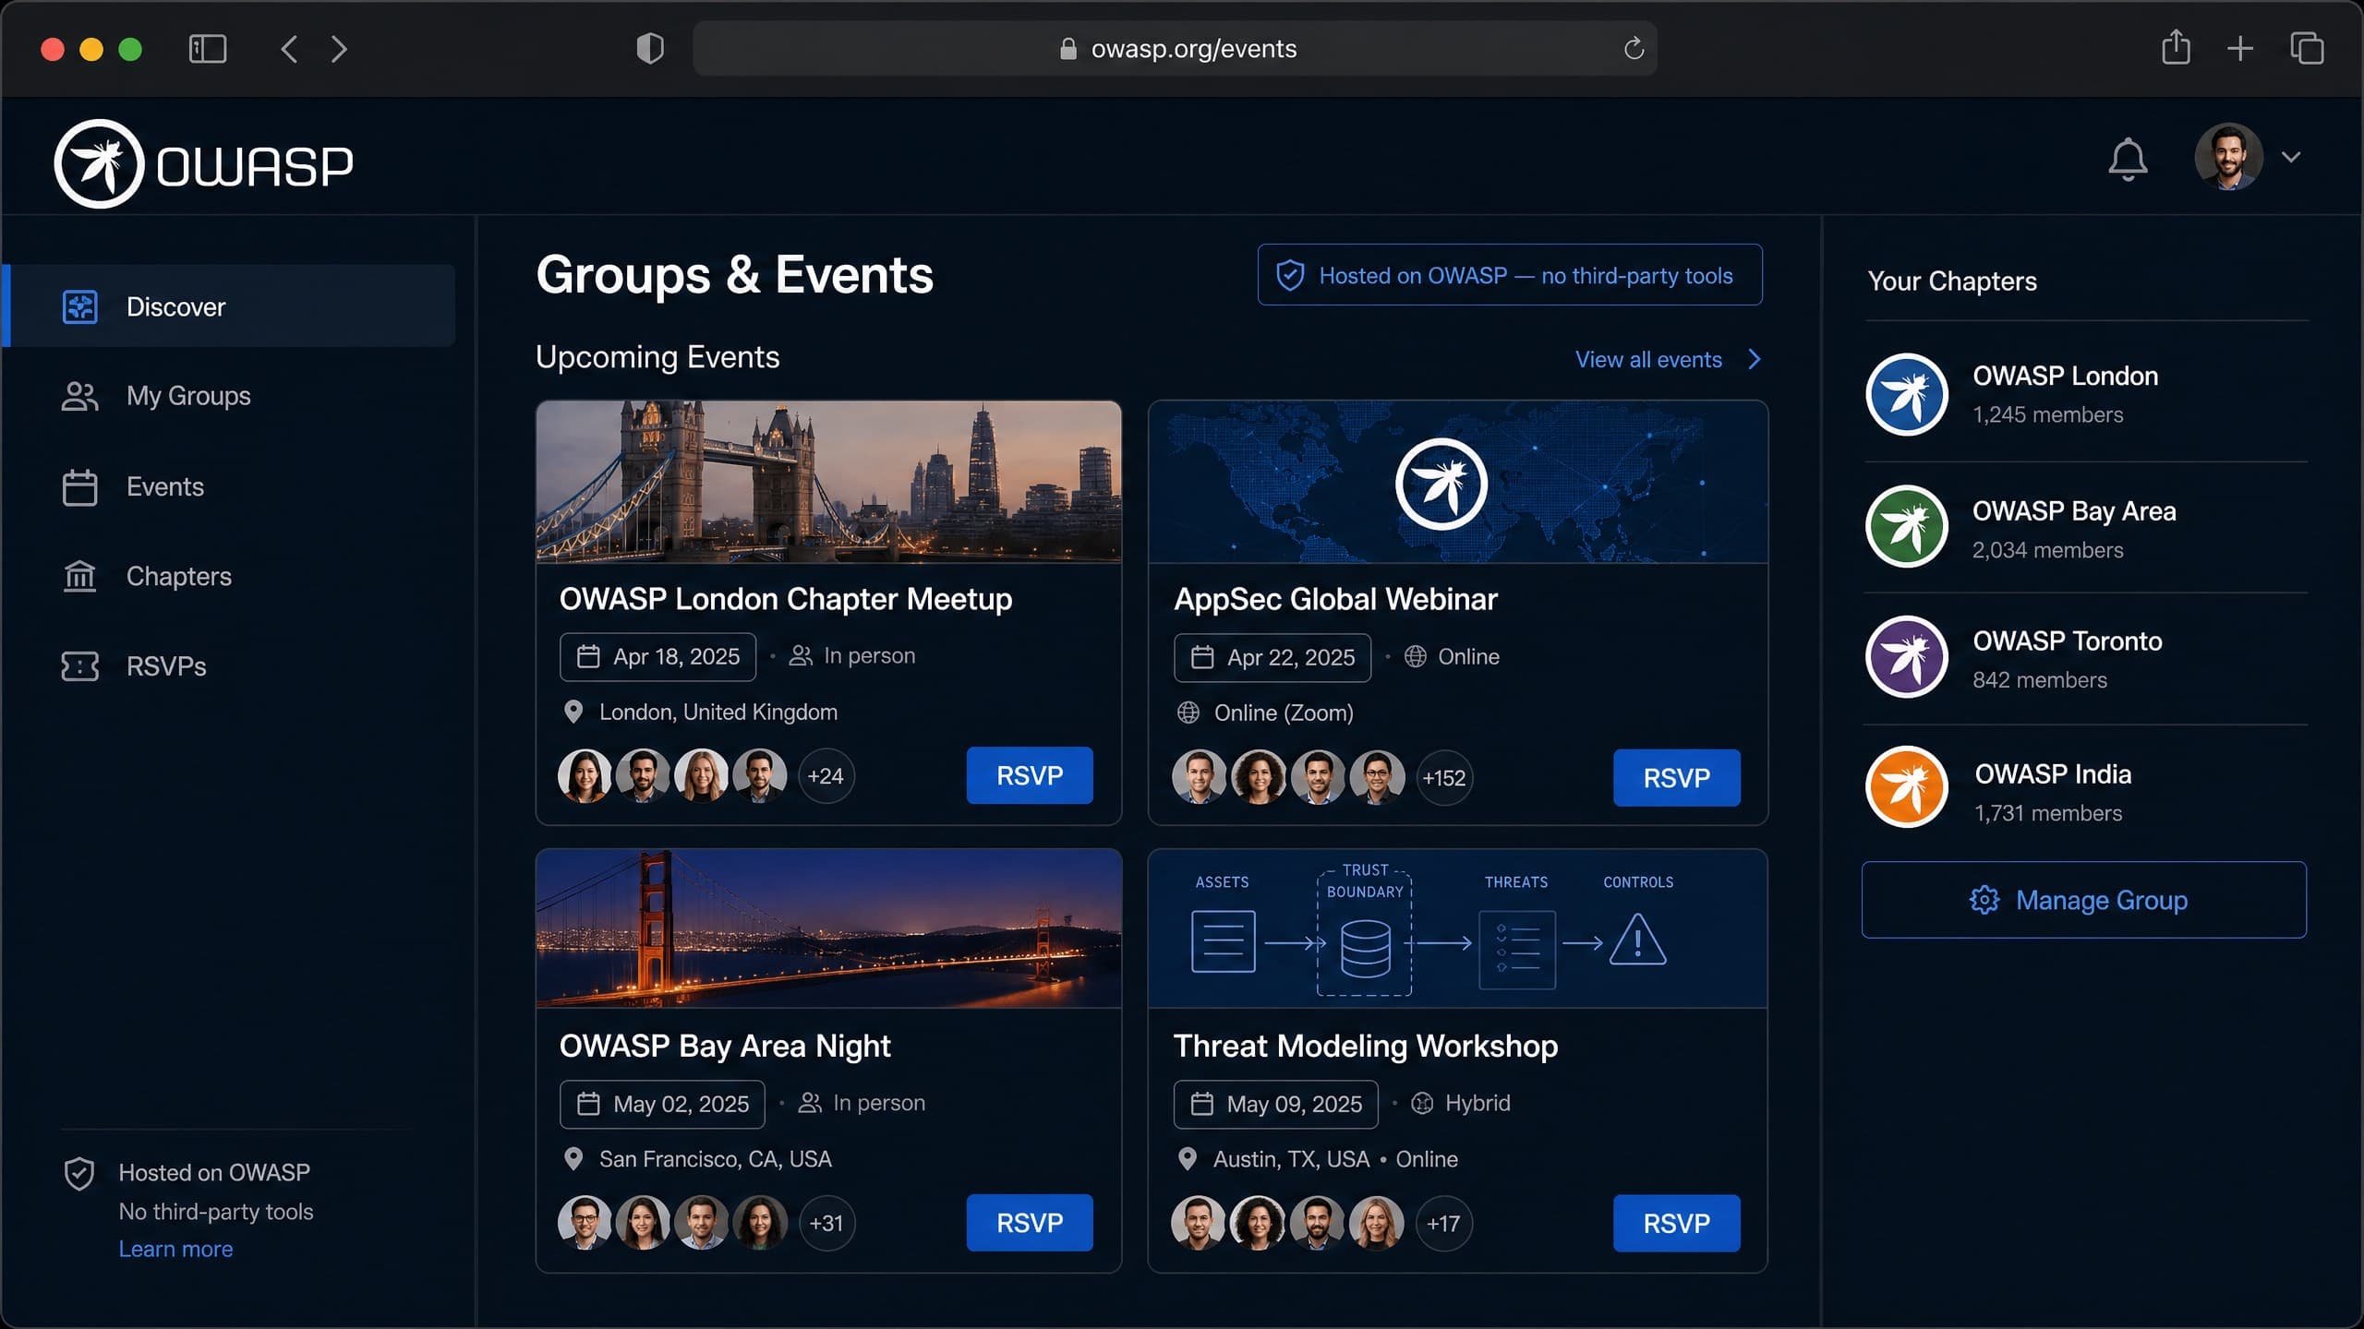The width and height of the screenshot is (2364, 1329).
Task: Show +24 more London attendees
Action: (825, 775)
